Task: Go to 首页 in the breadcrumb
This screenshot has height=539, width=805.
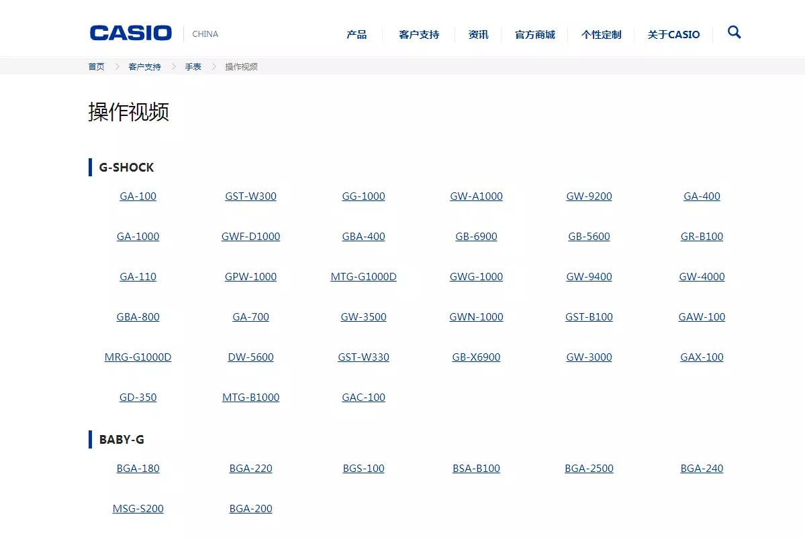Action: point(97,66)
